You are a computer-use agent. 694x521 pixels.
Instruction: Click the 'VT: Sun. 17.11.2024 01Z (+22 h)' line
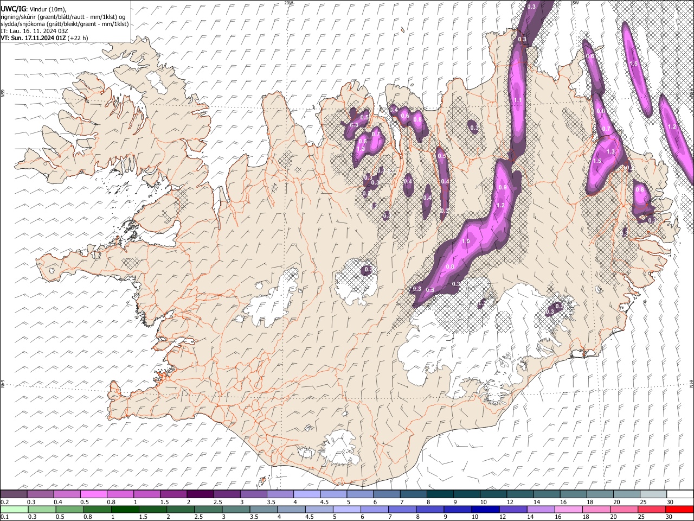pos(44,38)
